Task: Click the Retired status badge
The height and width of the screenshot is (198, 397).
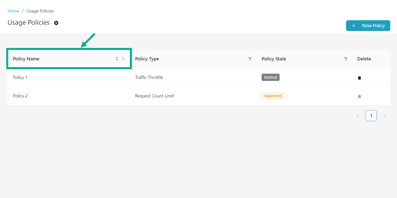Action: 270,77
